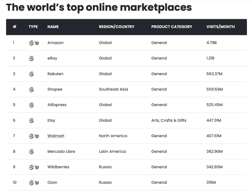Click the cart icon in Wildberries row
Viewport: 252px width, 193px height.
click(x=37, y=167)
